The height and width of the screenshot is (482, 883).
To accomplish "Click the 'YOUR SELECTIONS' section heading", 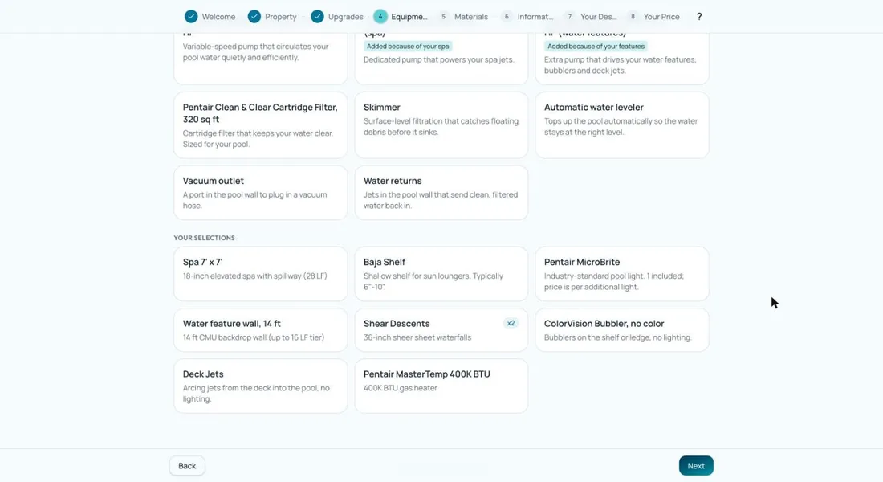I will click(x=205, y=238).
